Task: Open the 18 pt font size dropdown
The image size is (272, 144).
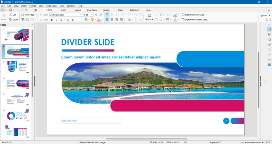Action: tap(92, 15)
